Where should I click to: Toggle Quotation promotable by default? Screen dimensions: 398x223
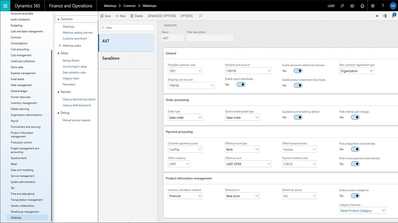tap(298, 117)
